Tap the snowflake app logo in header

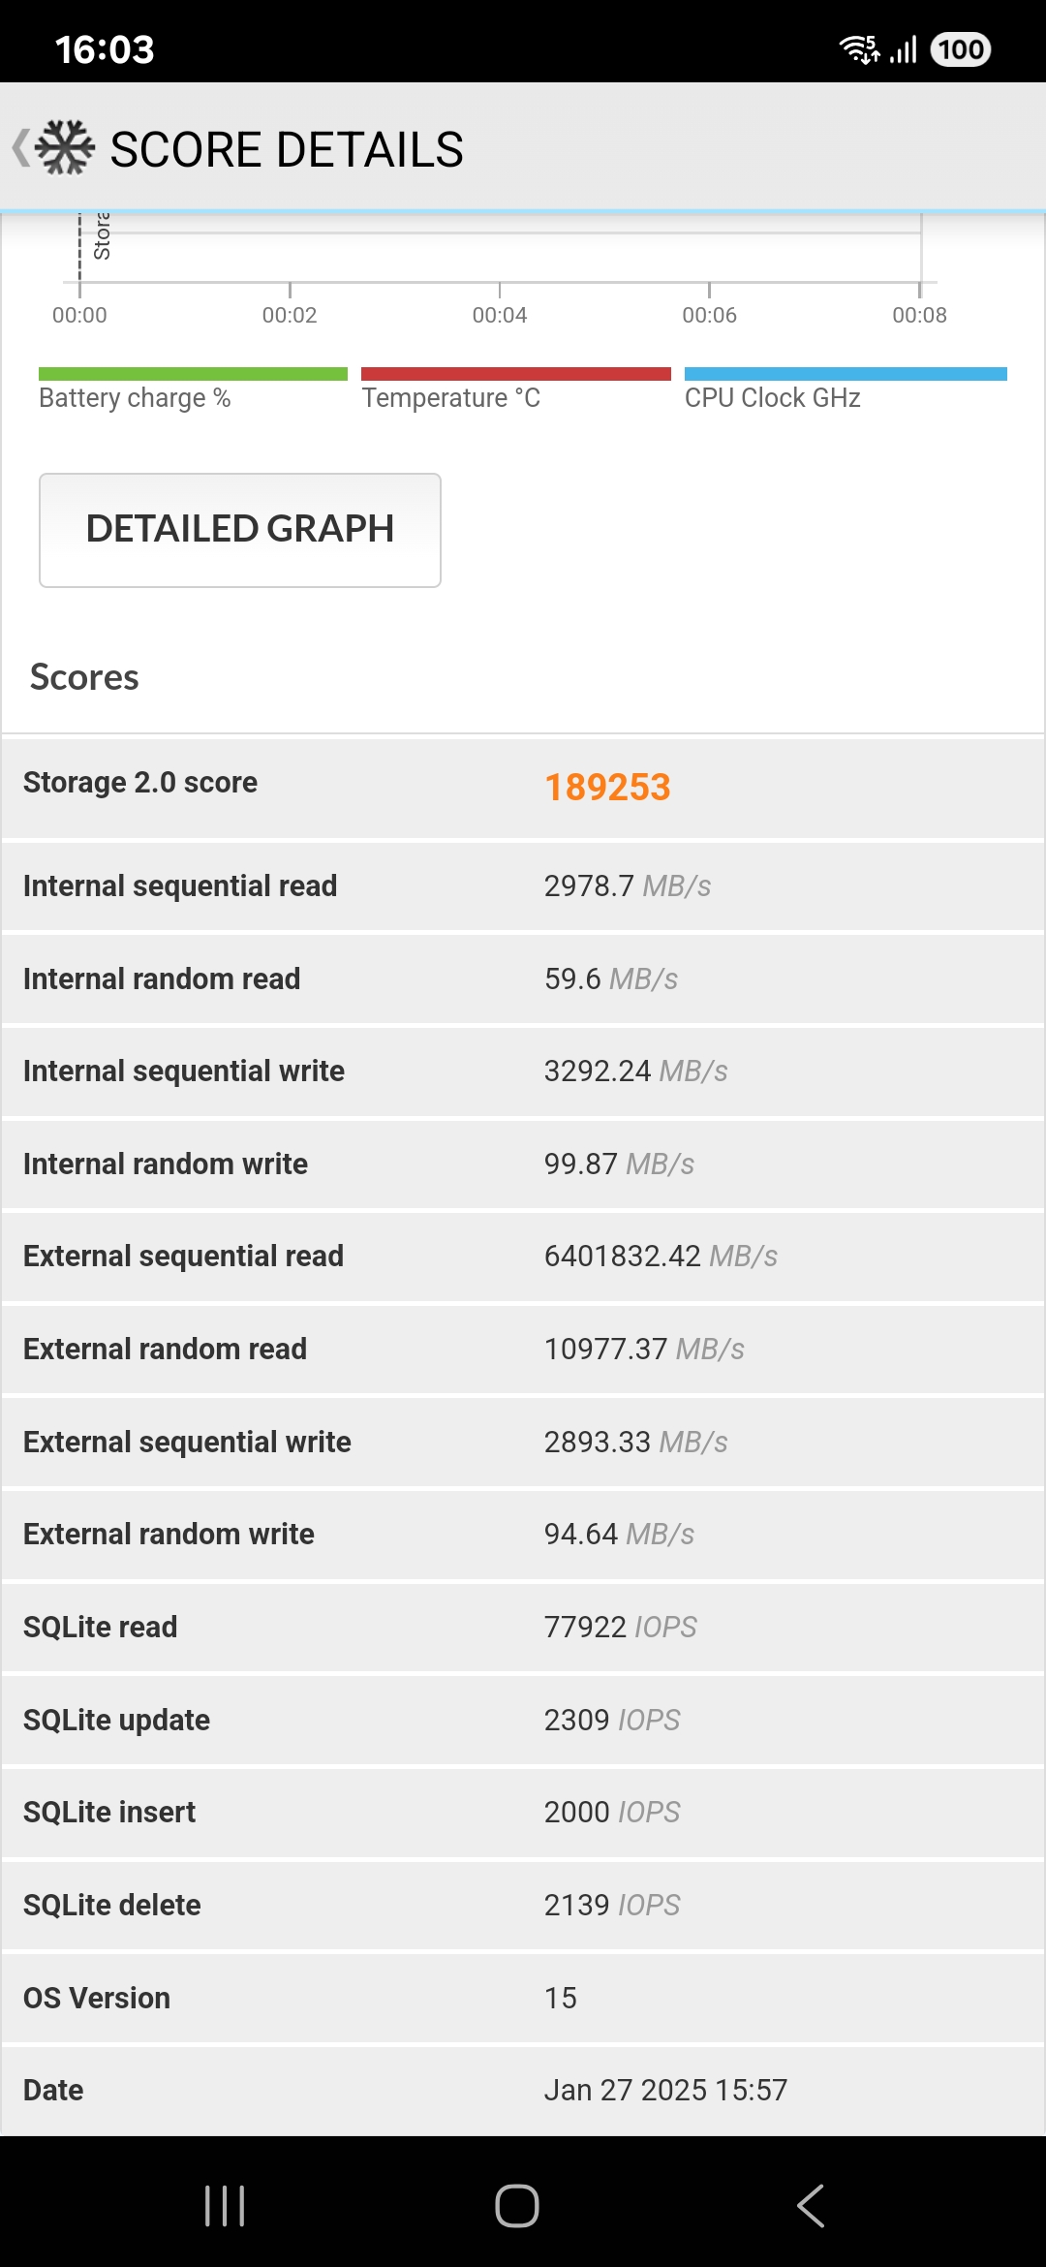(66, 148)
